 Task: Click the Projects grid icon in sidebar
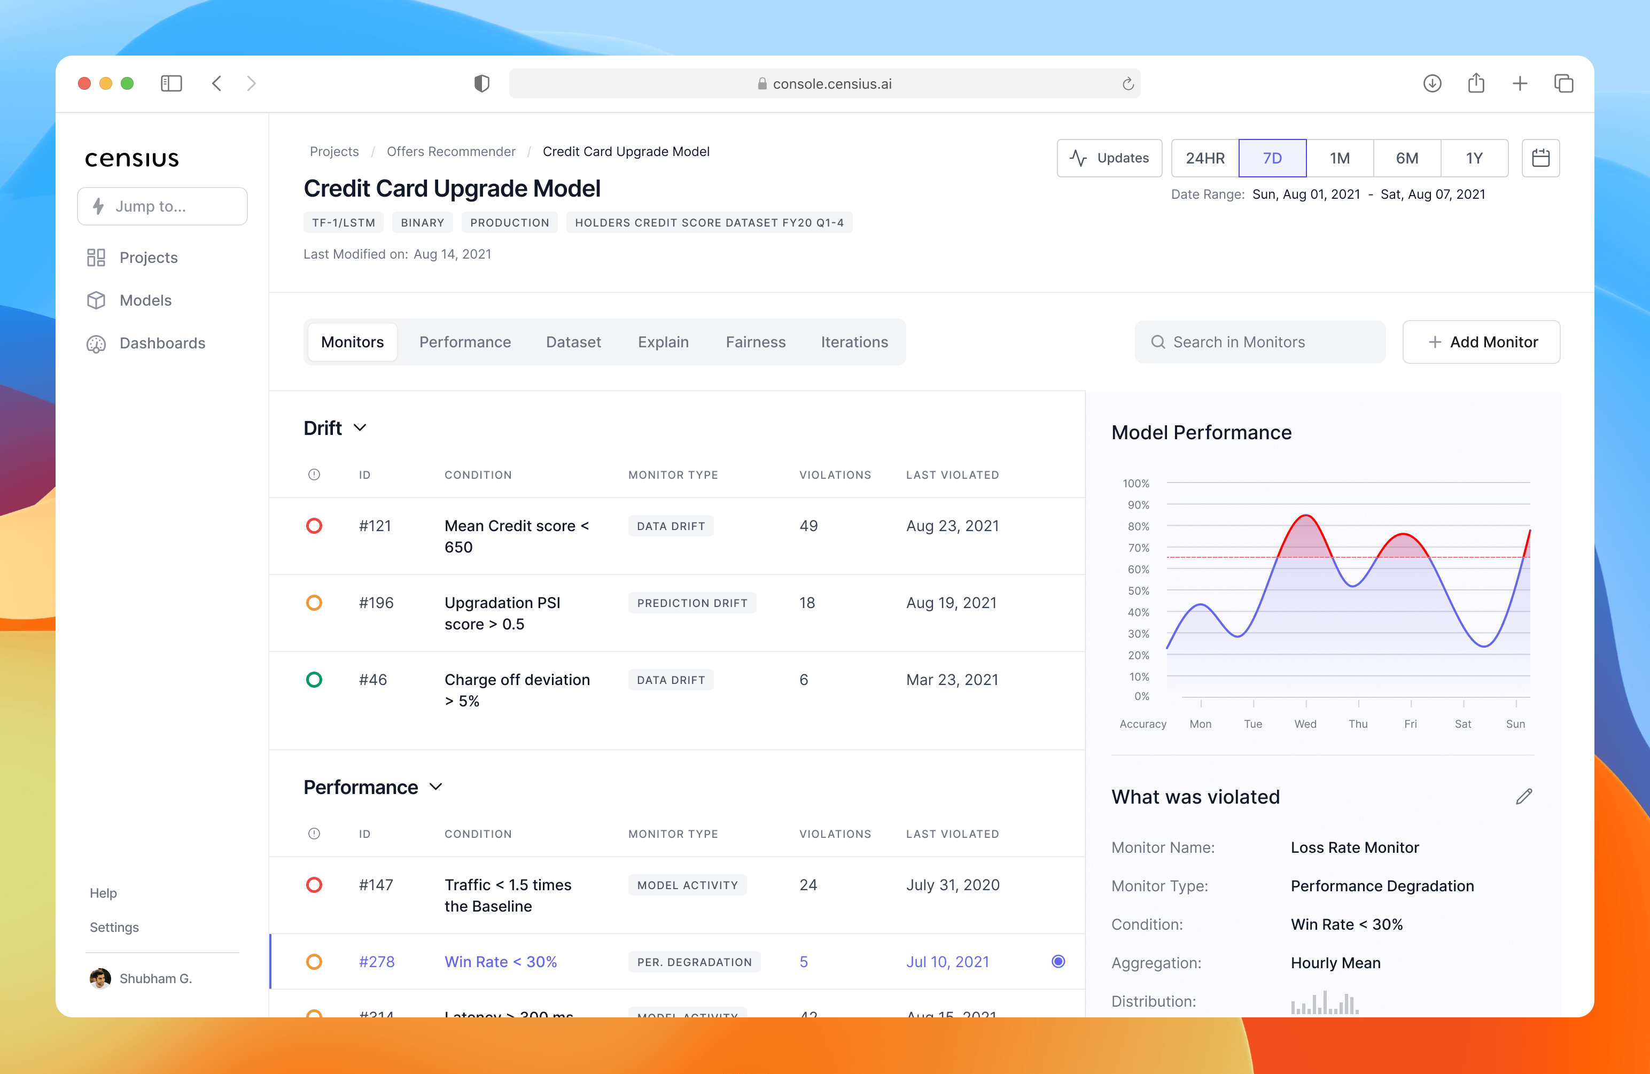(96, 257)
